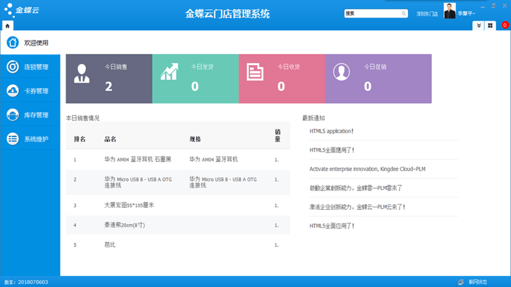Select row 芭比

point(178,245)
